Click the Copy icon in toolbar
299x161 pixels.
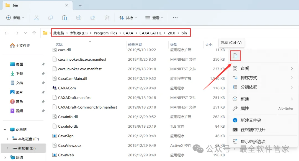51,18
